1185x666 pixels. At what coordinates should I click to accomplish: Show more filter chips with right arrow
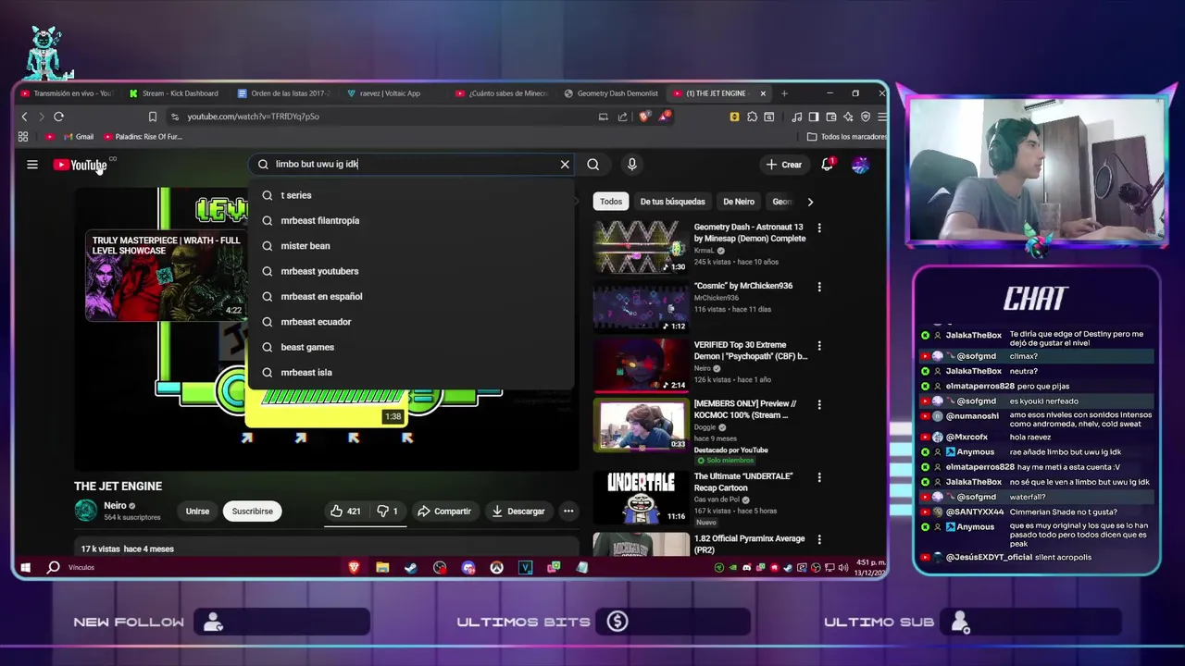pos(810,202)
